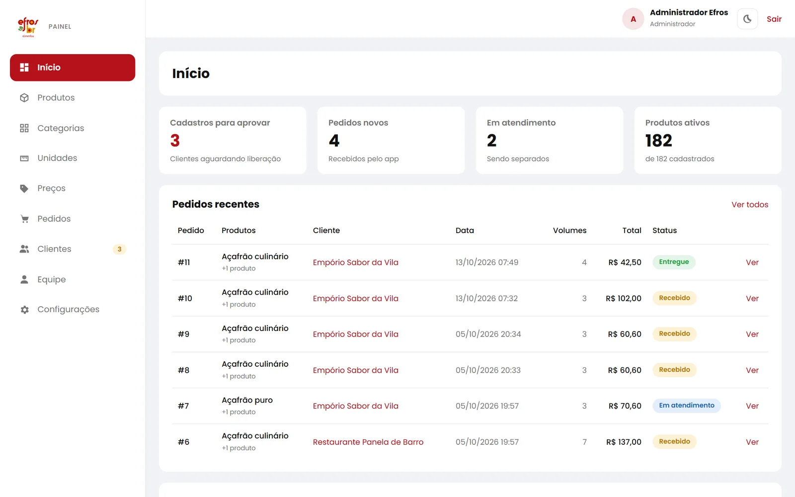This screenshot has width=795, height=497.
Task: Select the Em atendimento summary card
Action: click(x=550, y=140)
